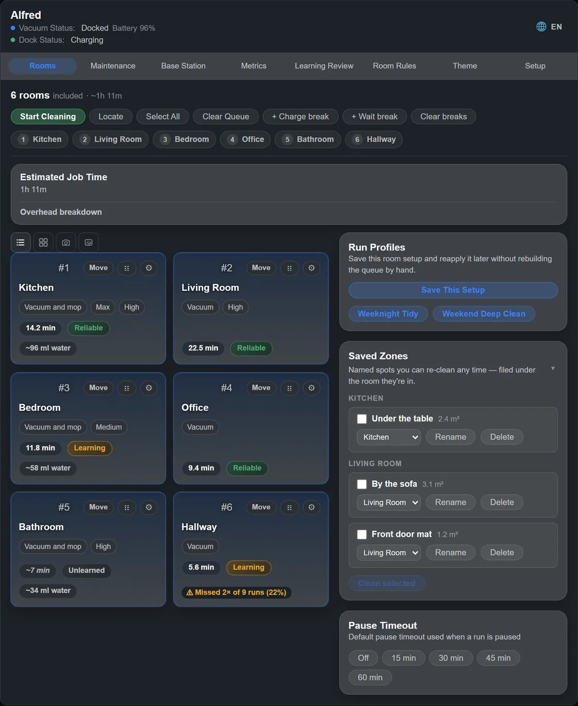The height and width of the screenshot is (706, 578).
Task: Apply Weeknight Tidy profile
Action: [x=388, y=314]
